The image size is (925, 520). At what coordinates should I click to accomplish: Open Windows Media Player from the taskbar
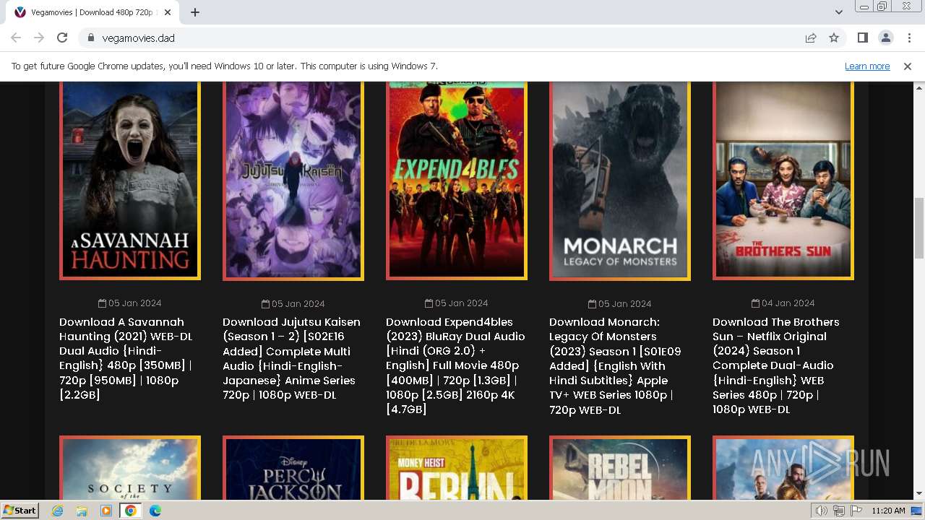pos(106,511)
